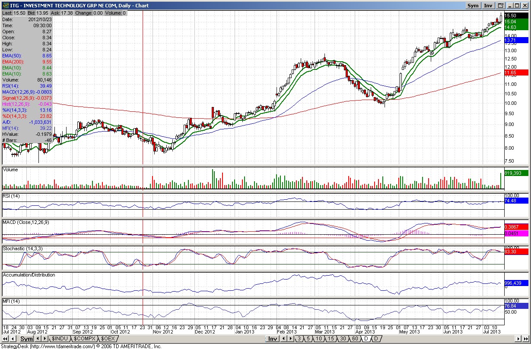The height and width of the screenshot is (349, 531).
Task: Switch to the $INDU symbol tab
Action: point(60,339)
